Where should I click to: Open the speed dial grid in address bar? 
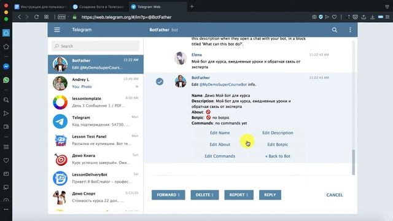(47, 17)
